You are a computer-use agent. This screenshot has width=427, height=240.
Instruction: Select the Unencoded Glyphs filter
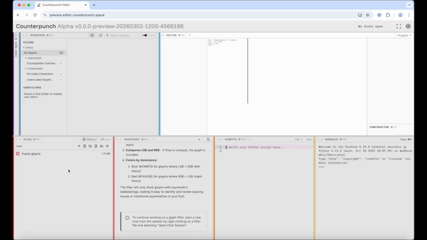click(45, 80)
